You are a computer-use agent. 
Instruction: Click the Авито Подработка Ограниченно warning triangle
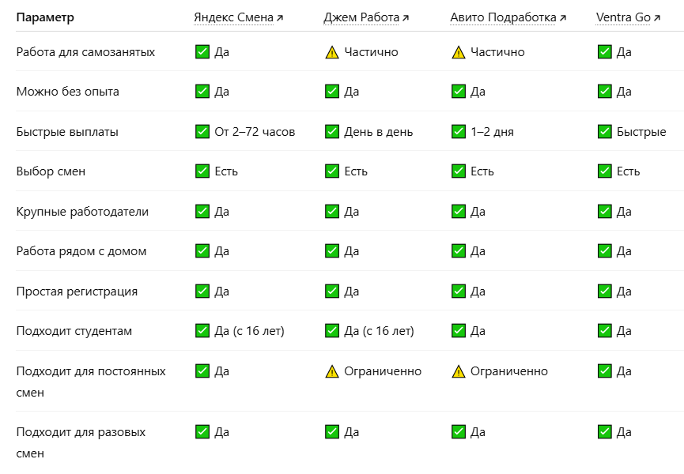(x=459, y=371)
